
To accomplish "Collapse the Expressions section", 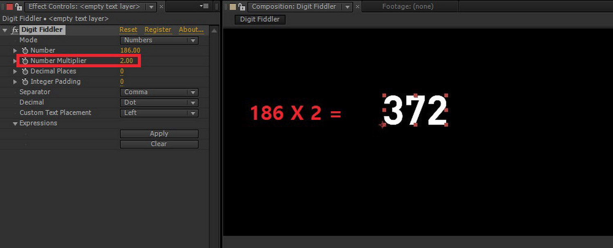I will tap(15, 123).
